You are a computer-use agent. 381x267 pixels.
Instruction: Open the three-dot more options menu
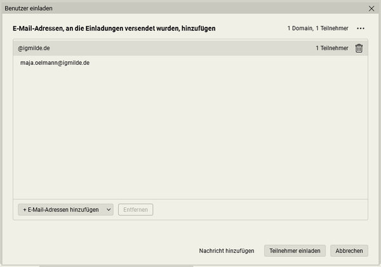click(x=361, y=29)
